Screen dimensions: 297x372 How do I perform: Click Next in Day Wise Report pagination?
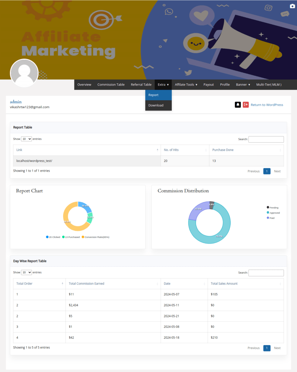point(277,348)
